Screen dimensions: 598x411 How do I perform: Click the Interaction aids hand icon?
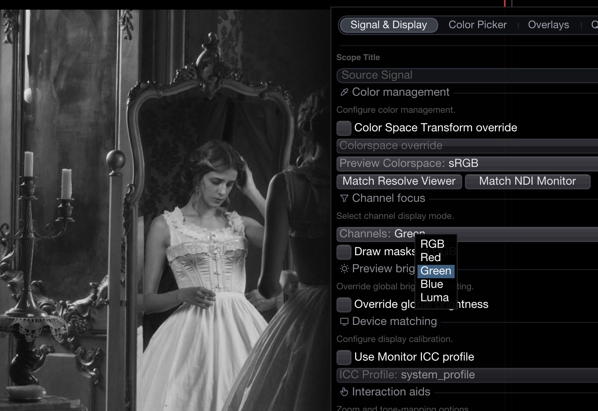(x=344, y=392)
